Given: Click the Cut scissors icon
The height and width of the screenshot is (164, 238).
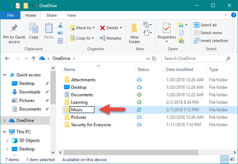Looking at the screenshot, I should [60, 25].
